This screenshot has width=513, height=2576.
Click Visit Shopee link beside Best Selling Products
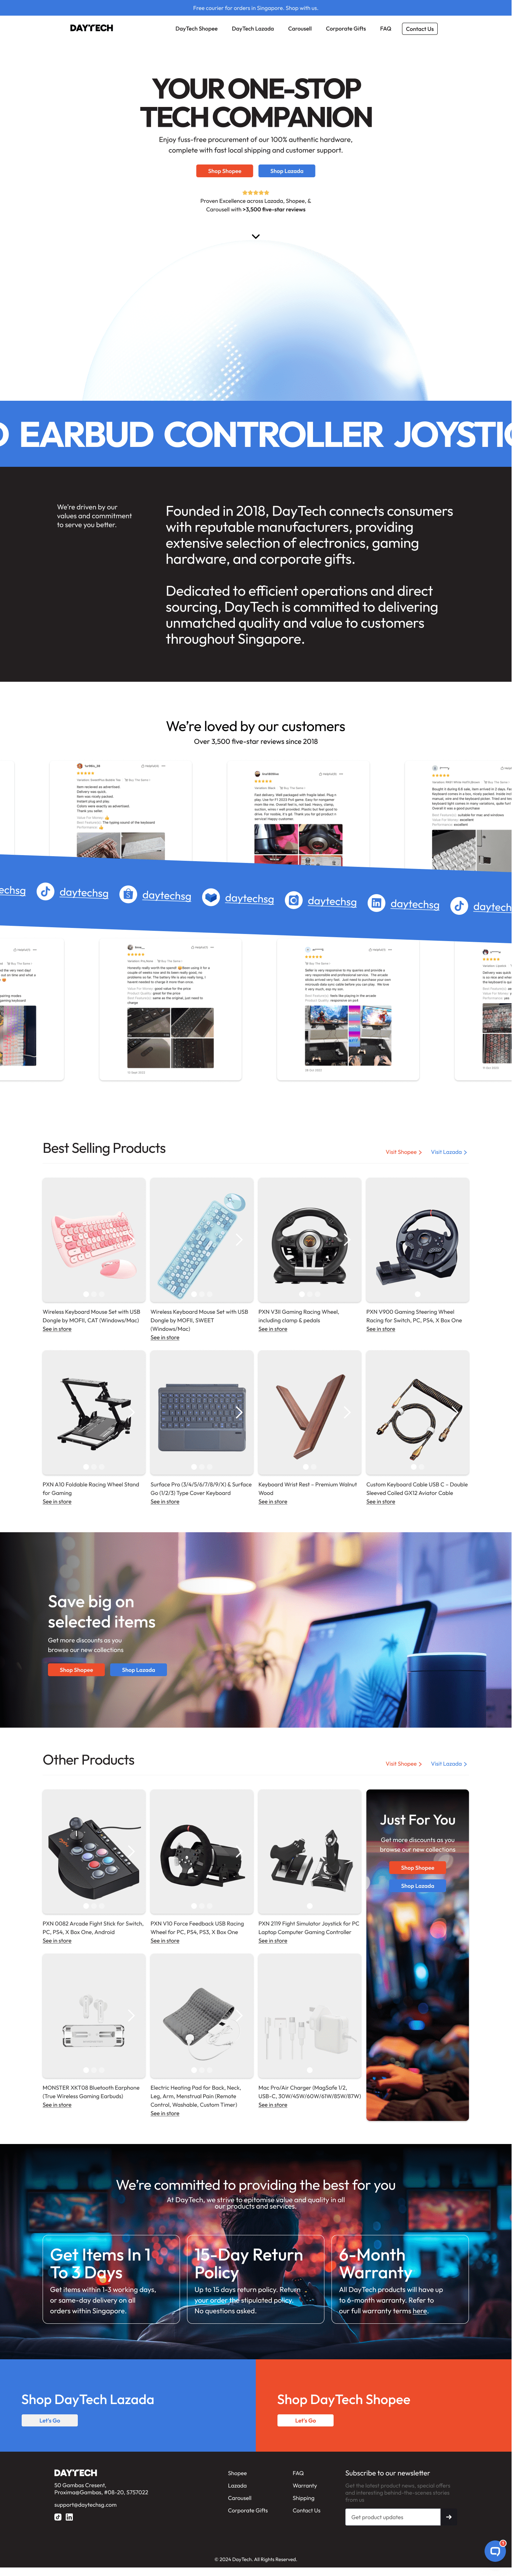click(x=403, y=1152)
